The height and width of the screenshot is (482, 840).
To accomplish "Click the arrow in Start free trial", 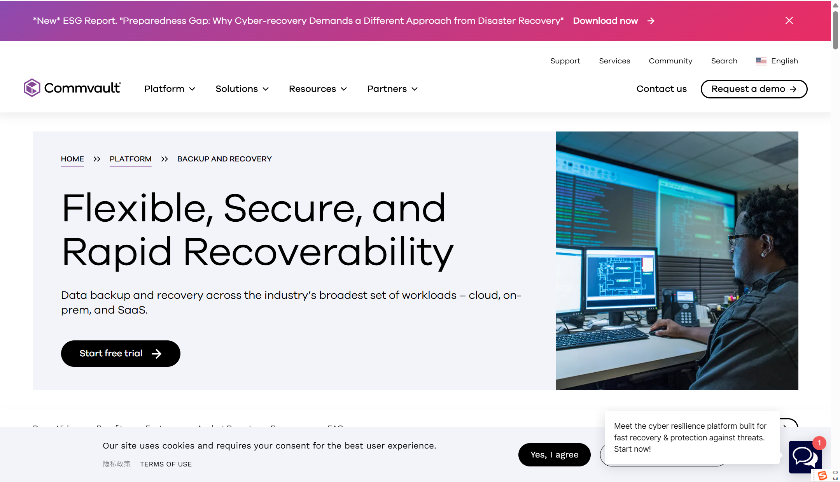I will click(156, 354).
